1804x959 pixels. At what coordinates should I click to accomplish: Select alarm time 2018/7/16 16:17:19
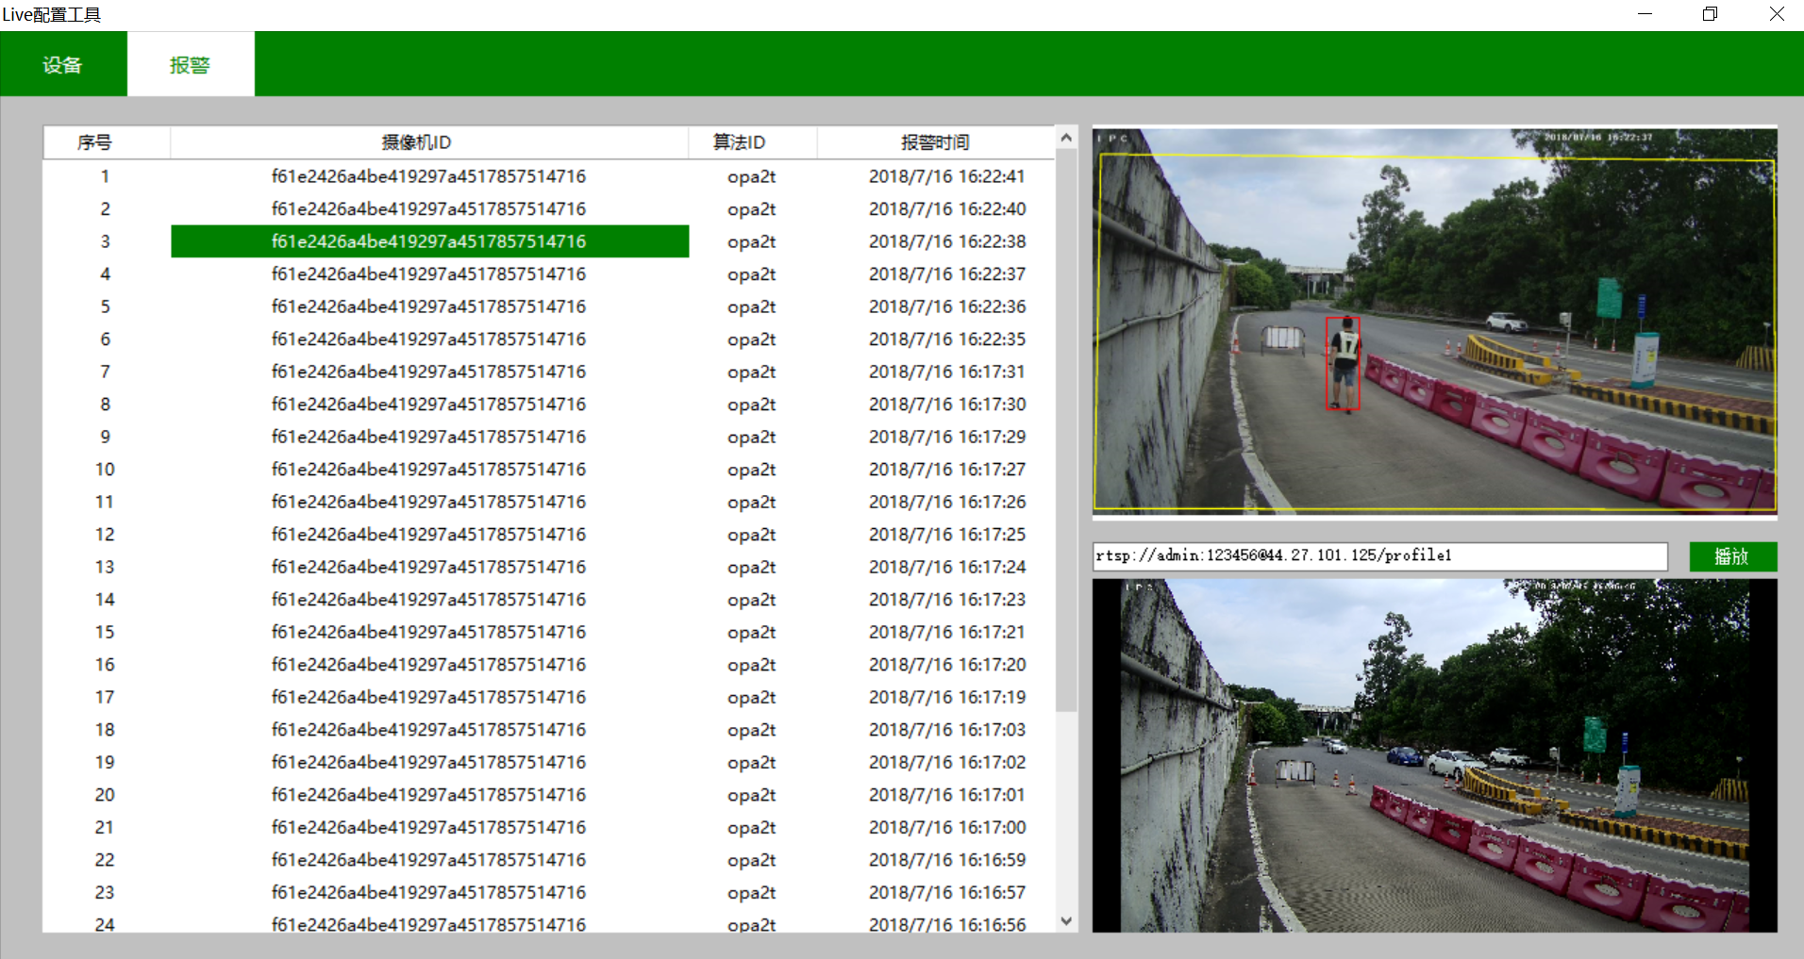pyautogui.click(x=947, y=697)
